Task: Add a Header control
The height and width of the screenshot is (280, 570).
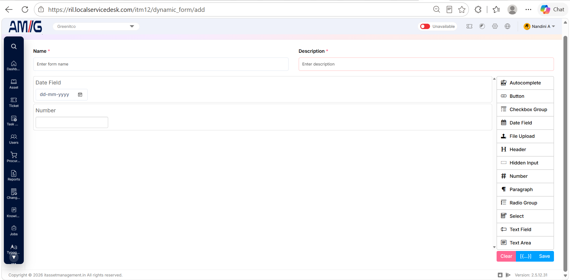Action: point(525,150)
